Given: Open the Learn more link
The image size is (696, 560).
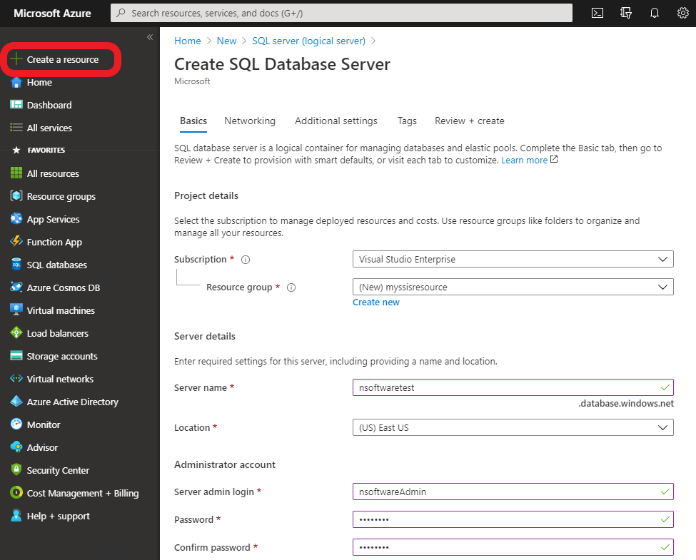Looking at the screenshot, I should [524, 161].
